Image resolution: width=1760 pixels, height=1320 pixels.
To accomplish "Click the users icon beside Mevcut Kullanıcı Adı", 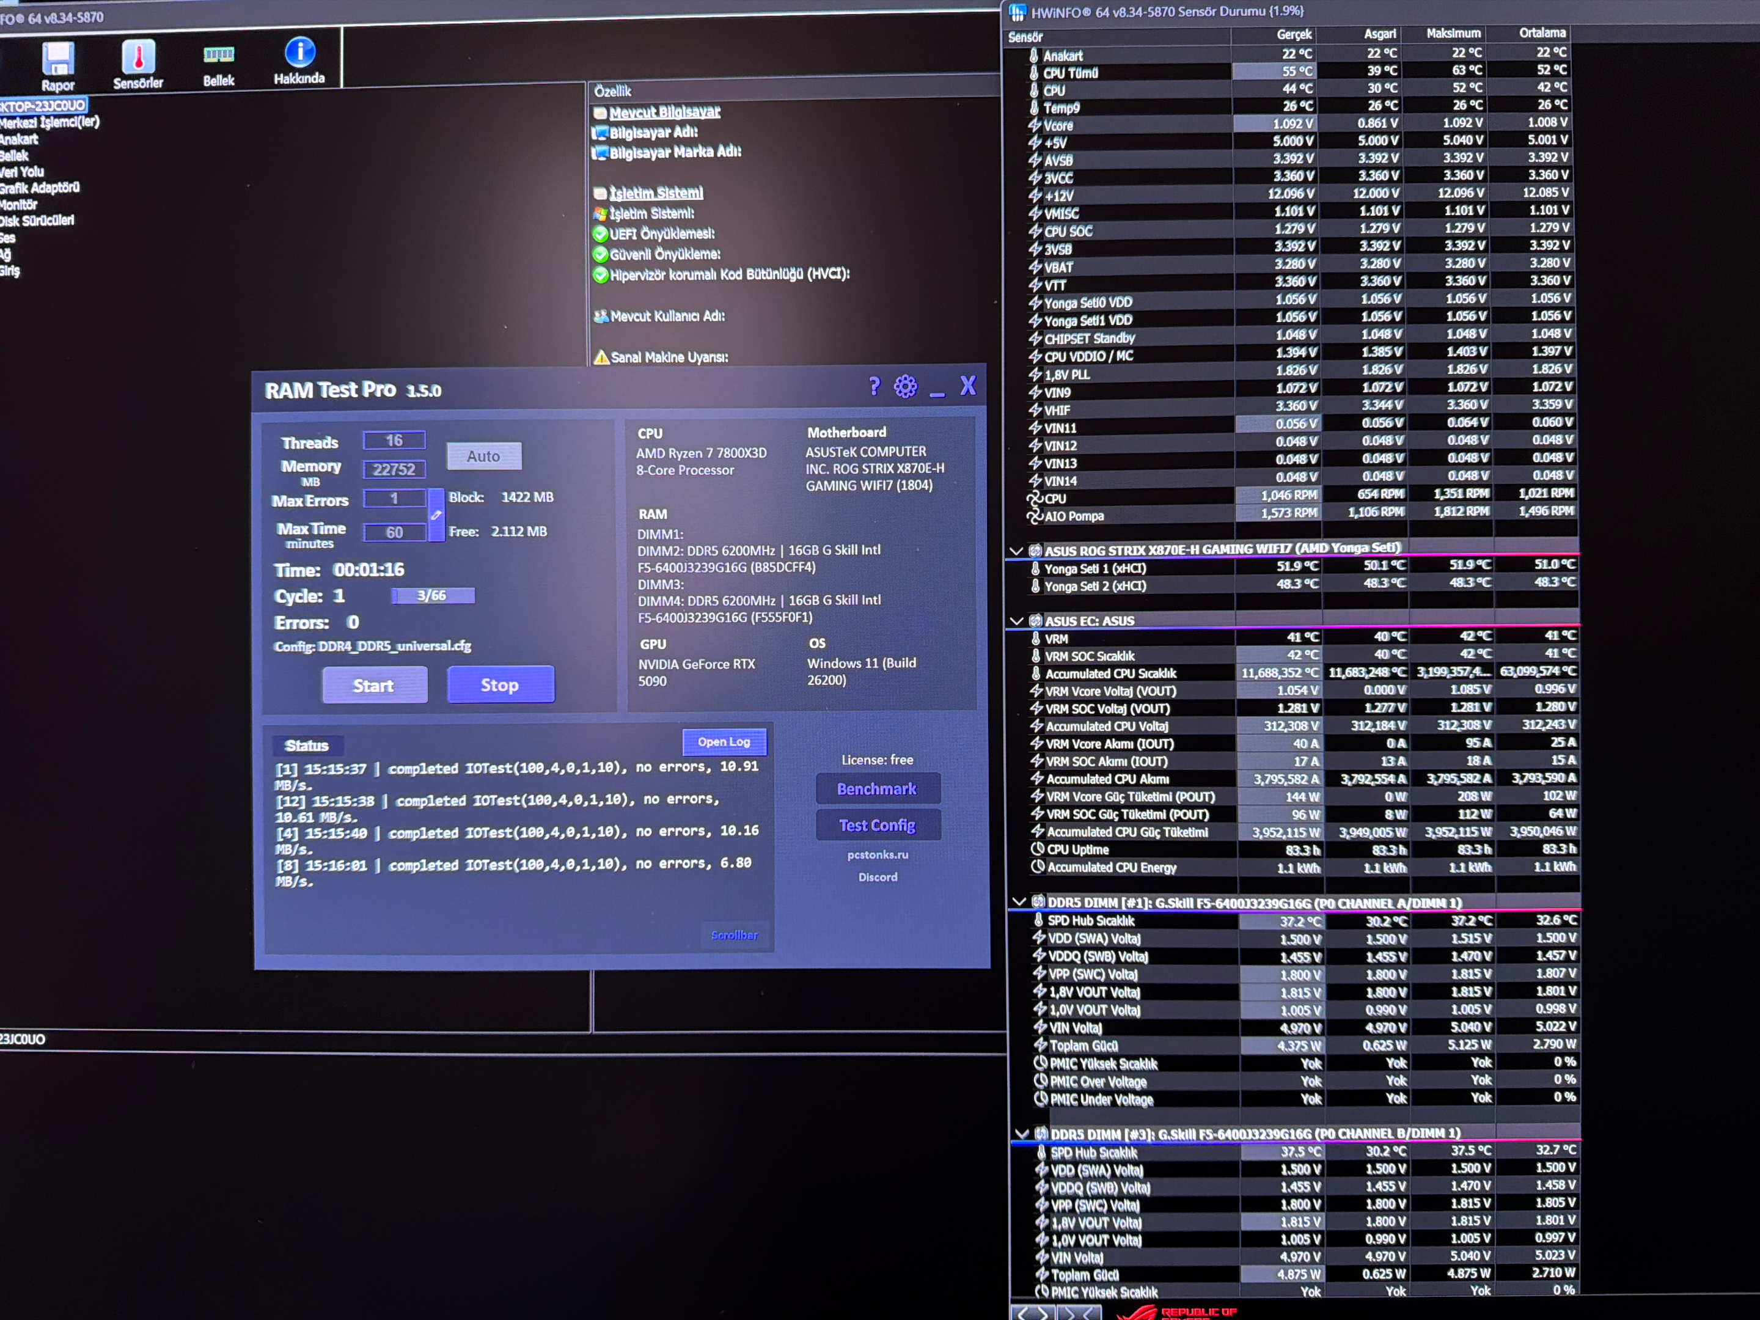I will click(601, 317).
